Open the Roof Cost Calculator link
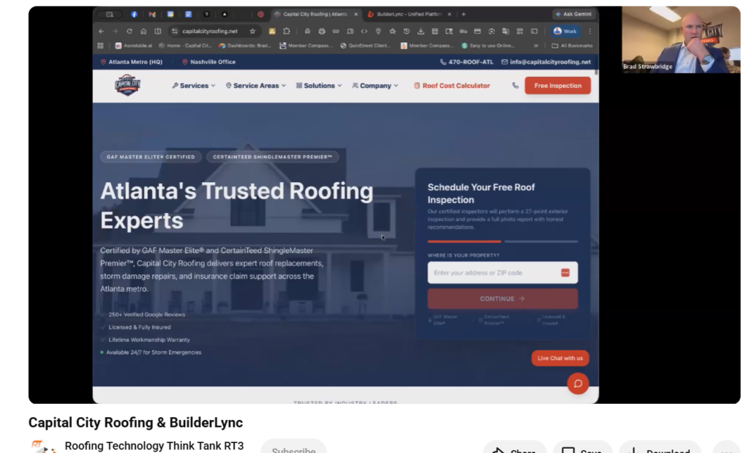The width and height of the screenshot is (749, 453). click(x=452, y=86)
